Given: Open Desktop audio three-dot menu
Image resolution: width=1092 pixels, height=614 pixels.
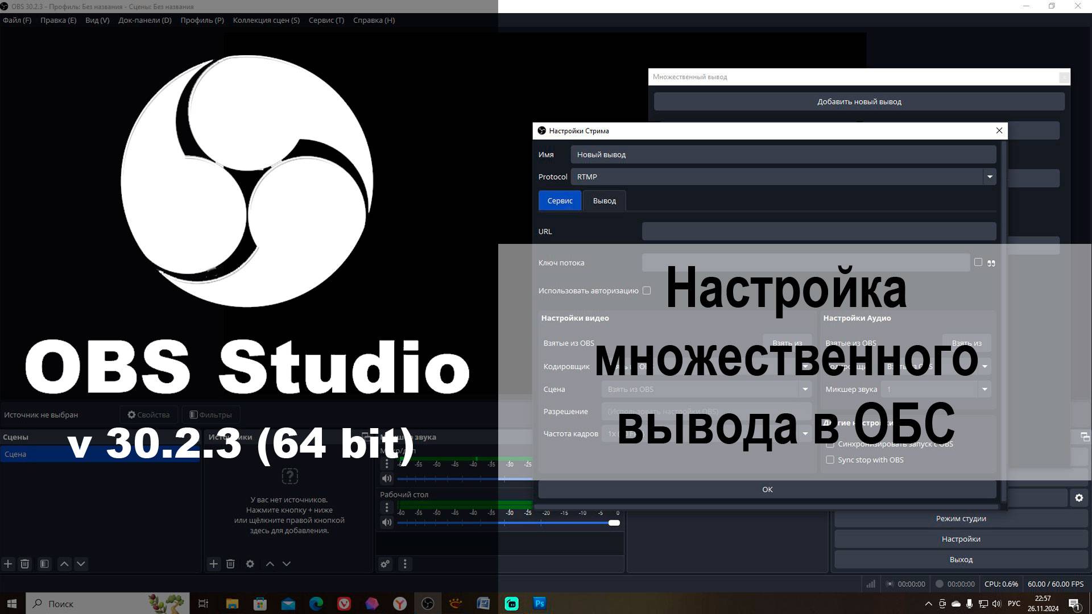Looking at the screenshot, I should [x=387, y=507].
